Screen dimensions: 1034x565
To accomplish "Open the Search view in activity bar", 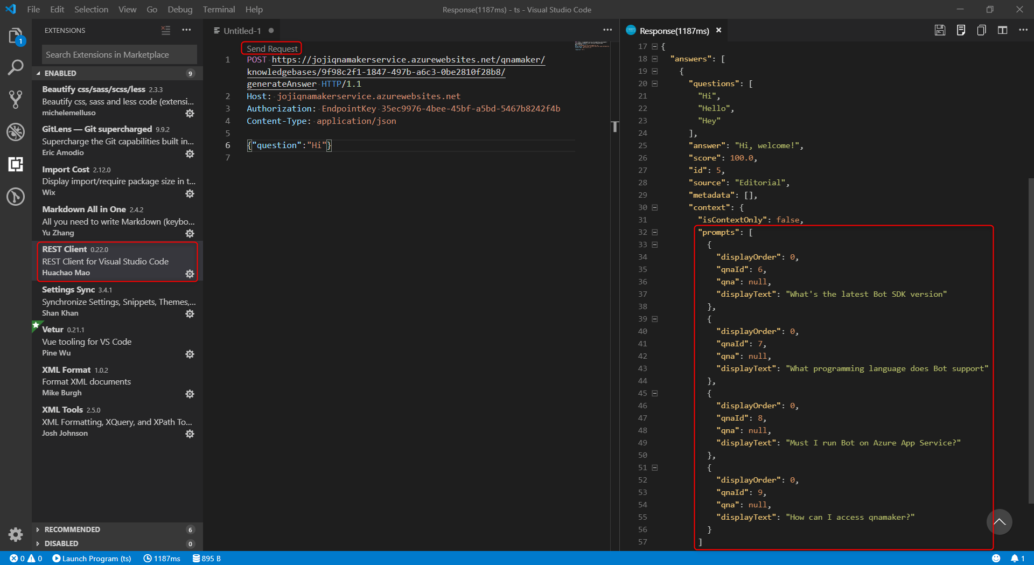I will tap(16, 67).
